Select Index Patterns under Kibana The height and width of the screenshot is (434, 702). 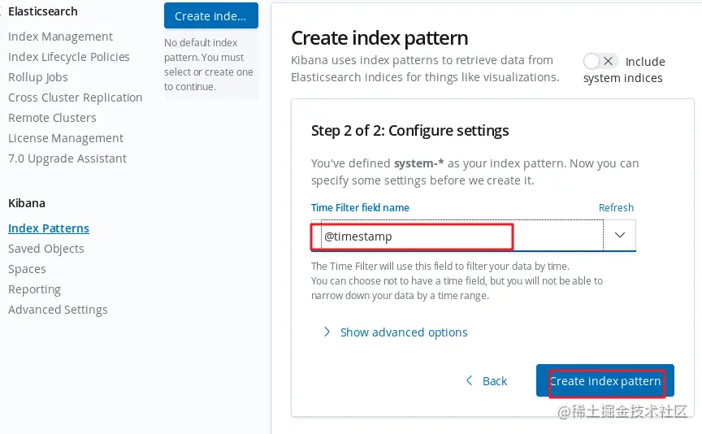click(x=49, y=228)
